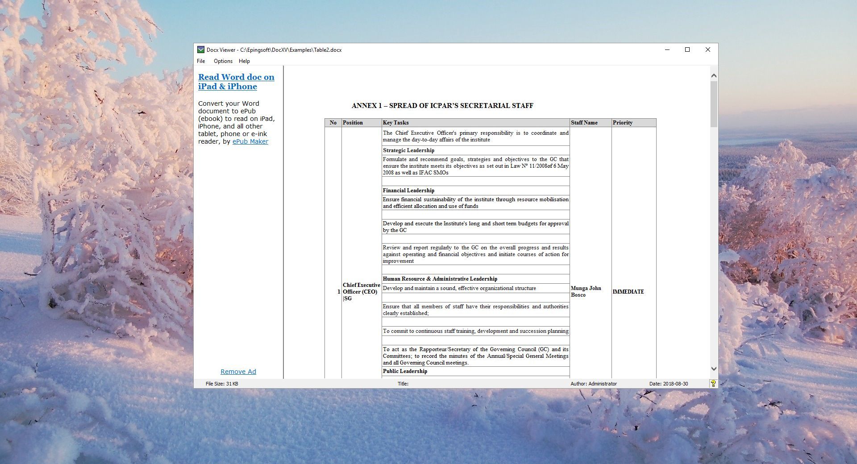
Task: Close the Docx Viewer window
Action: [x=707, y=50]
